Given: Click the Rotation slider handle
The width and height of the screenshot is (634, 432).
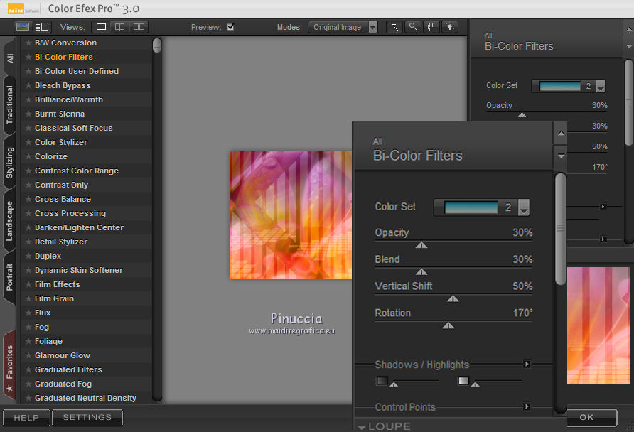Looking at the screenshot, I should coord(448,325).
